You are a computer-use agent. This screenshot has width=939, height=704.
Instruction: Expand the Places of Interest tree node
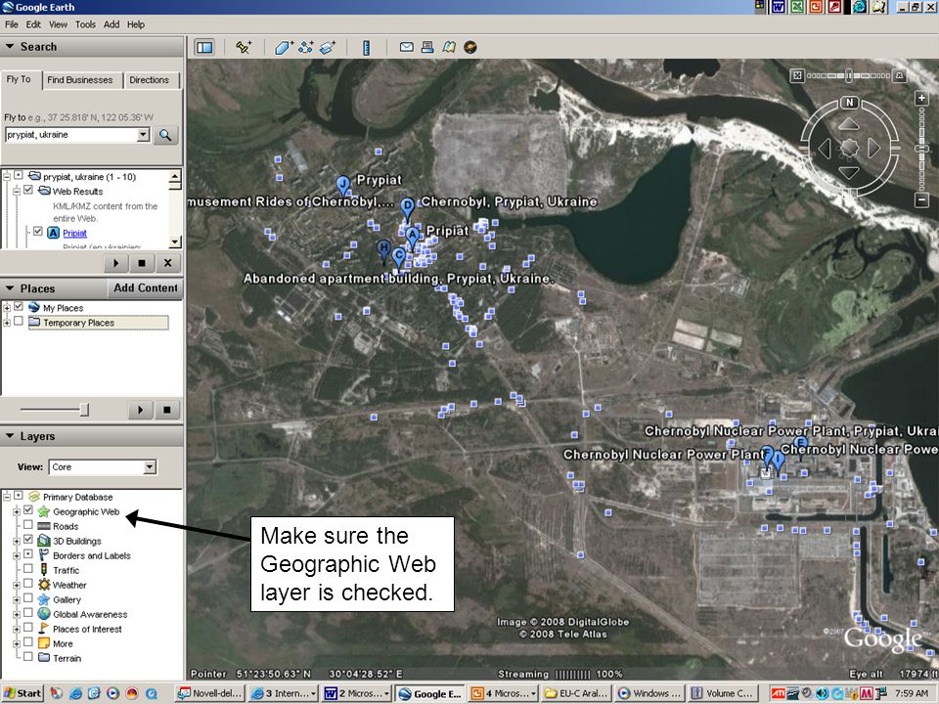pos(17,629)
